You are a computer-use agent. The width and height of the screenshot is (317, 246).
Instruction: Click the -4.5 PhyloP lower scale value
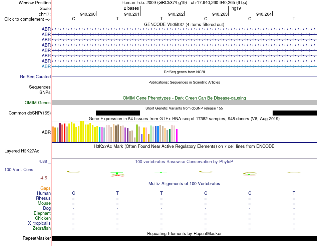[x=43, y=178]
